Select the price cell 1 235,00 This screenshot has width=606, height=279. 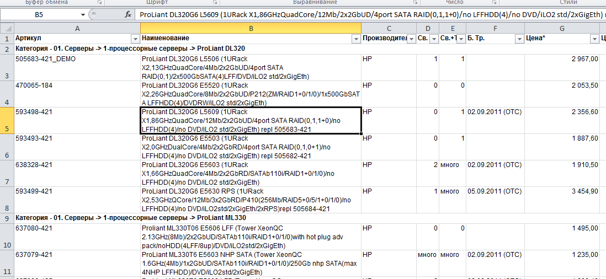click(562, 263)
